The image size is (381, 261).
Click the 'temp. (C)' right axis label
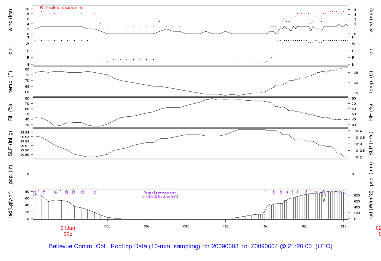click(371, 82)
